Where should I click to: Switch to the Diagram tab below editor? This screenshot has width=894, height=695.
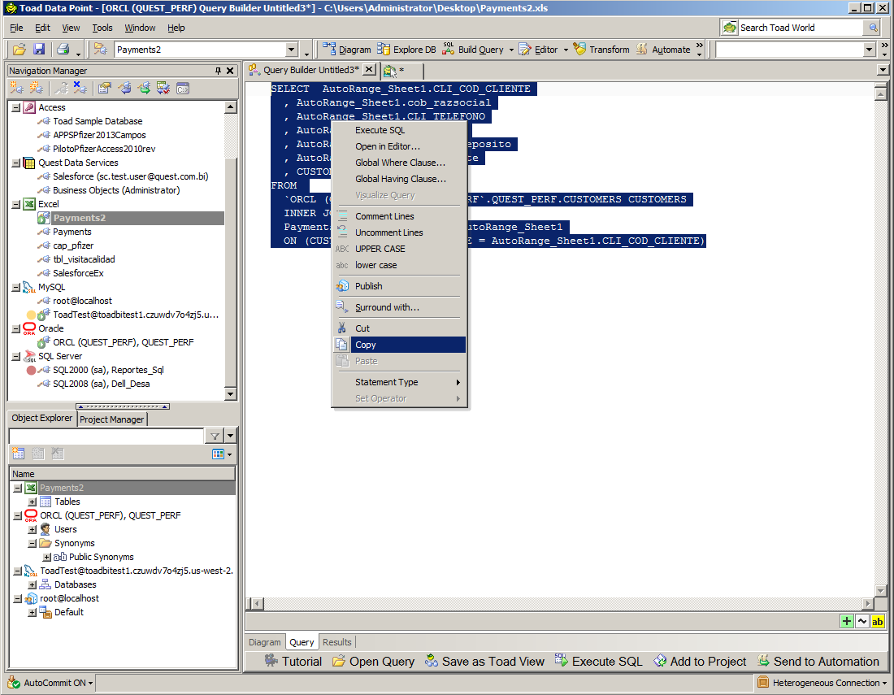pos(265,642)
